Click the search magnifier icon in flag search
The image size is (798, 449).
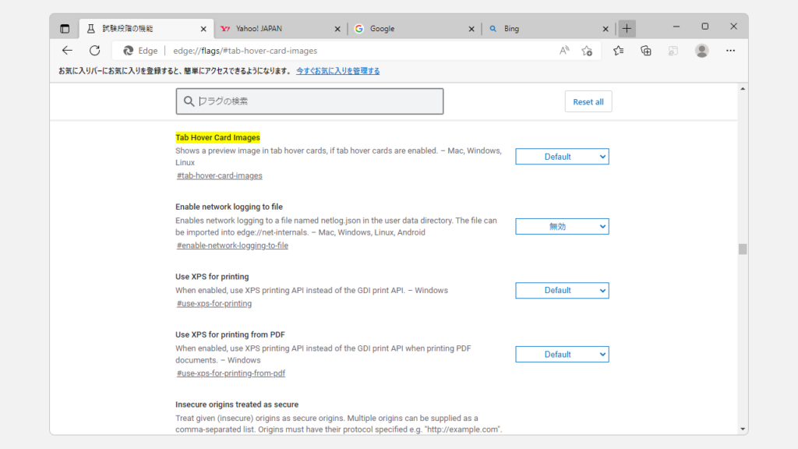pos(189,101)
